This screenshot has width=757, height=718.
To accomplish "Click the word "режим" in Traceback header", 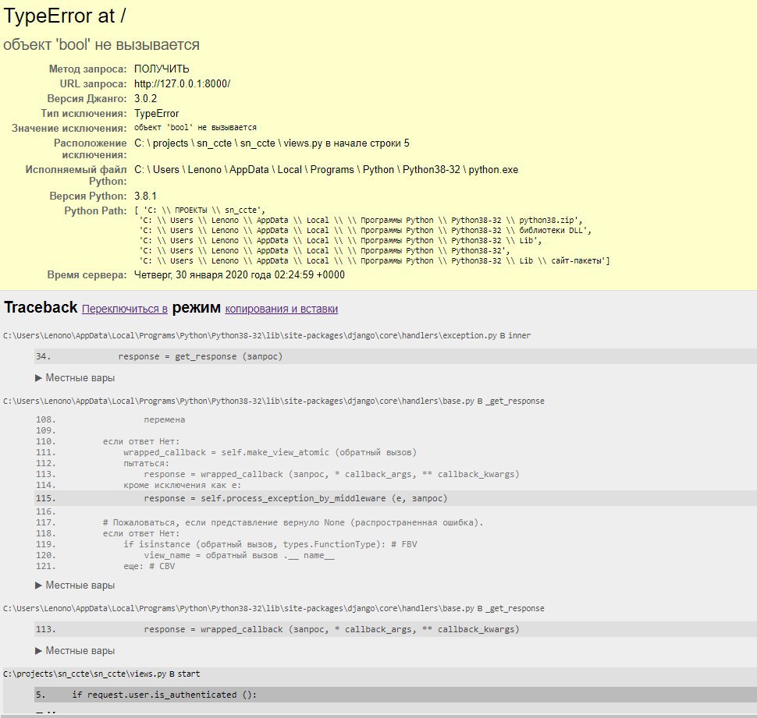I will (x=196, y=308).
